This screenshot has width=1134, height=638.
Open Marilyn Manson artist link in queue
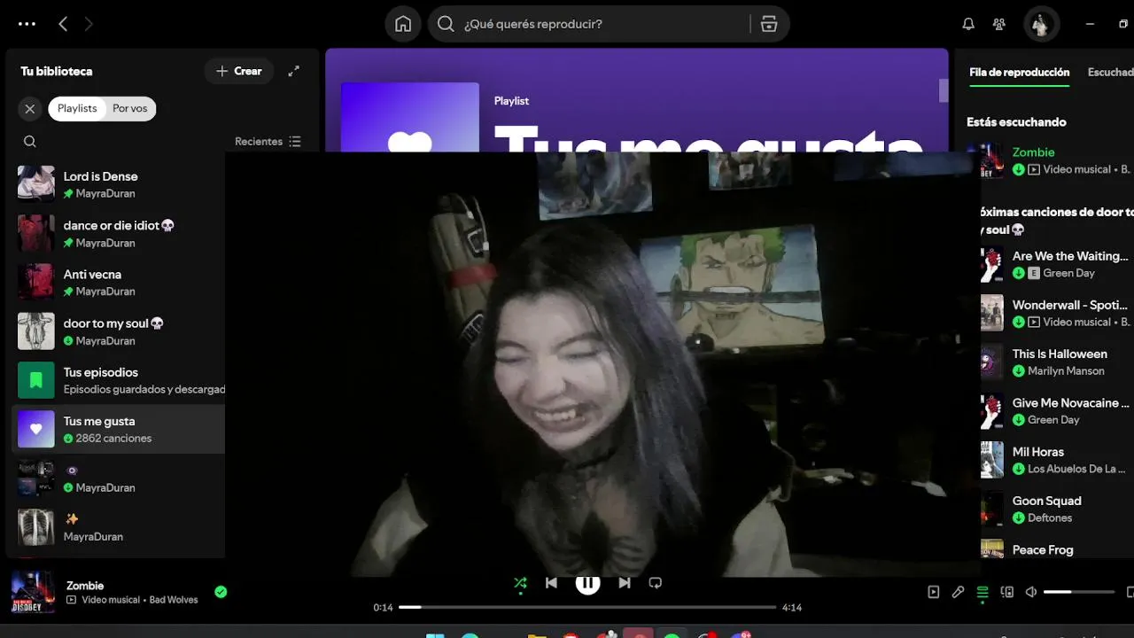tap(1066, 371)
